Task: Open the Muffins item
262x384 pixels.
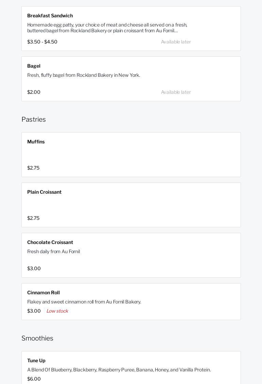Action: pos(36,142)
